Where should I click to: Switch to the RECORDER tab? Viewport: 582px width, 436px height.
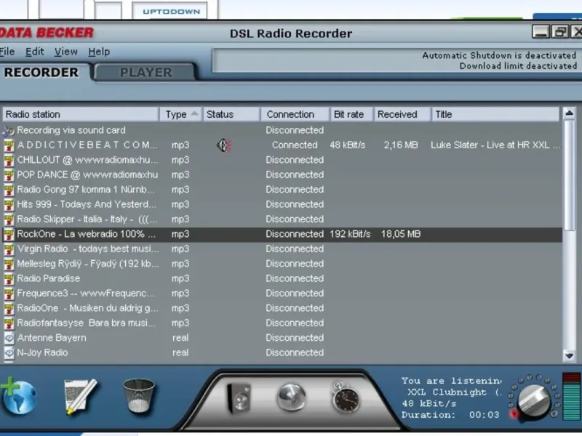pyautogui.click(x=41, y=72)
